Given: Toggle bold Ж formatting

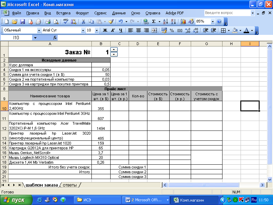Looking at the screenshot, I should [x=105, y=30].
